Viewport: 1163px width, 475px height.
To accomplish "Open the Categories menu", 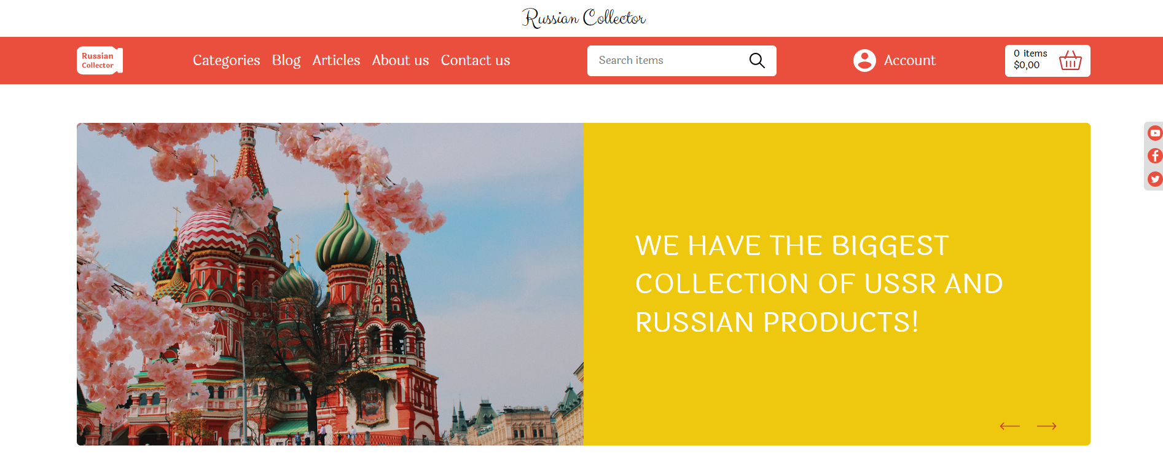I will [x=226, y=60].
